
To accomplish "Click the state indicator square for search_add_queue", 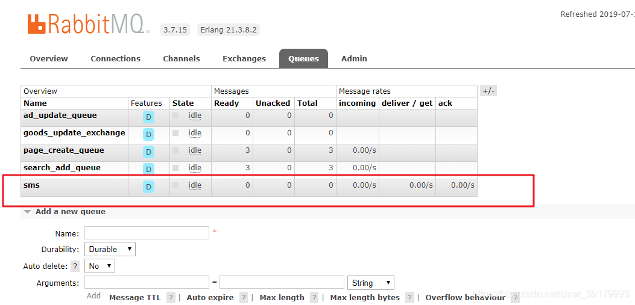I will (x=175, y=168).
